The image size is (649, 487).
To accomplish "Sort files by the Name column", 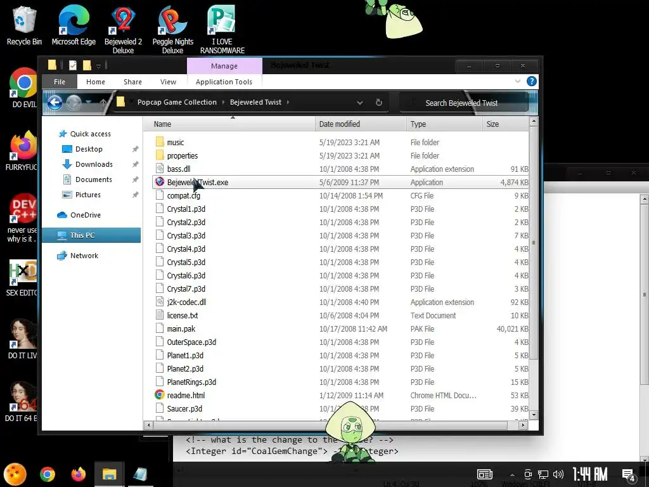I will point(229,124).
